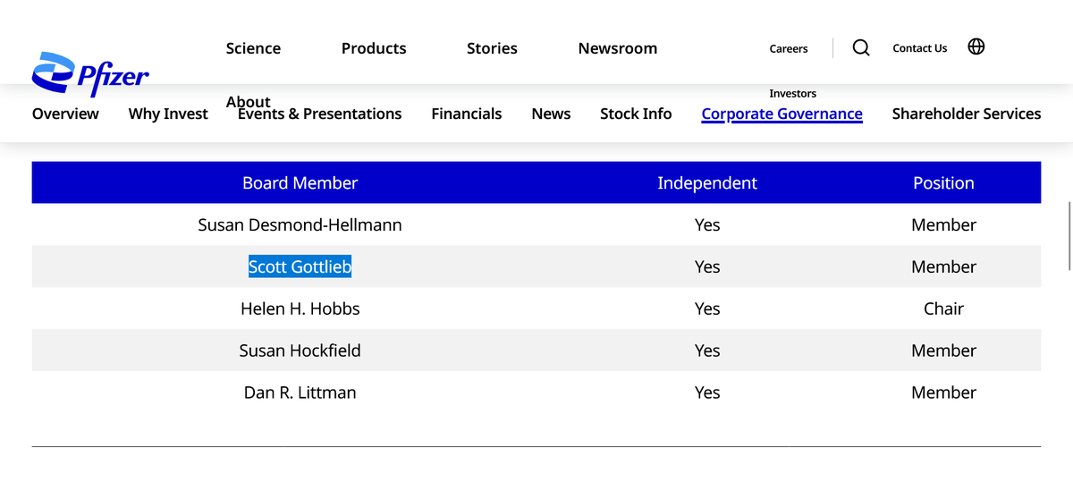Select the Corporate Governance tab

(x=782, y=114)
